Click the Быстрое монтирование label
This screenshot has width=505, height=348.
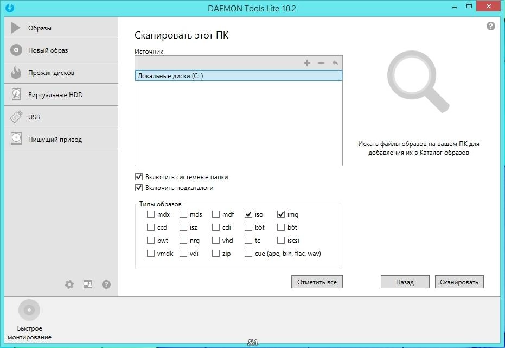point(29,333)
